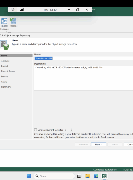Viewport: 133px width, 180px height.
Task: Open Task View from the taskbar
Action: click(x=79, y=176)
